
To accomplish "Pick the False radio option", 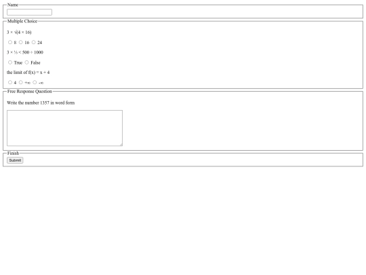I will (x=26, y=62).
